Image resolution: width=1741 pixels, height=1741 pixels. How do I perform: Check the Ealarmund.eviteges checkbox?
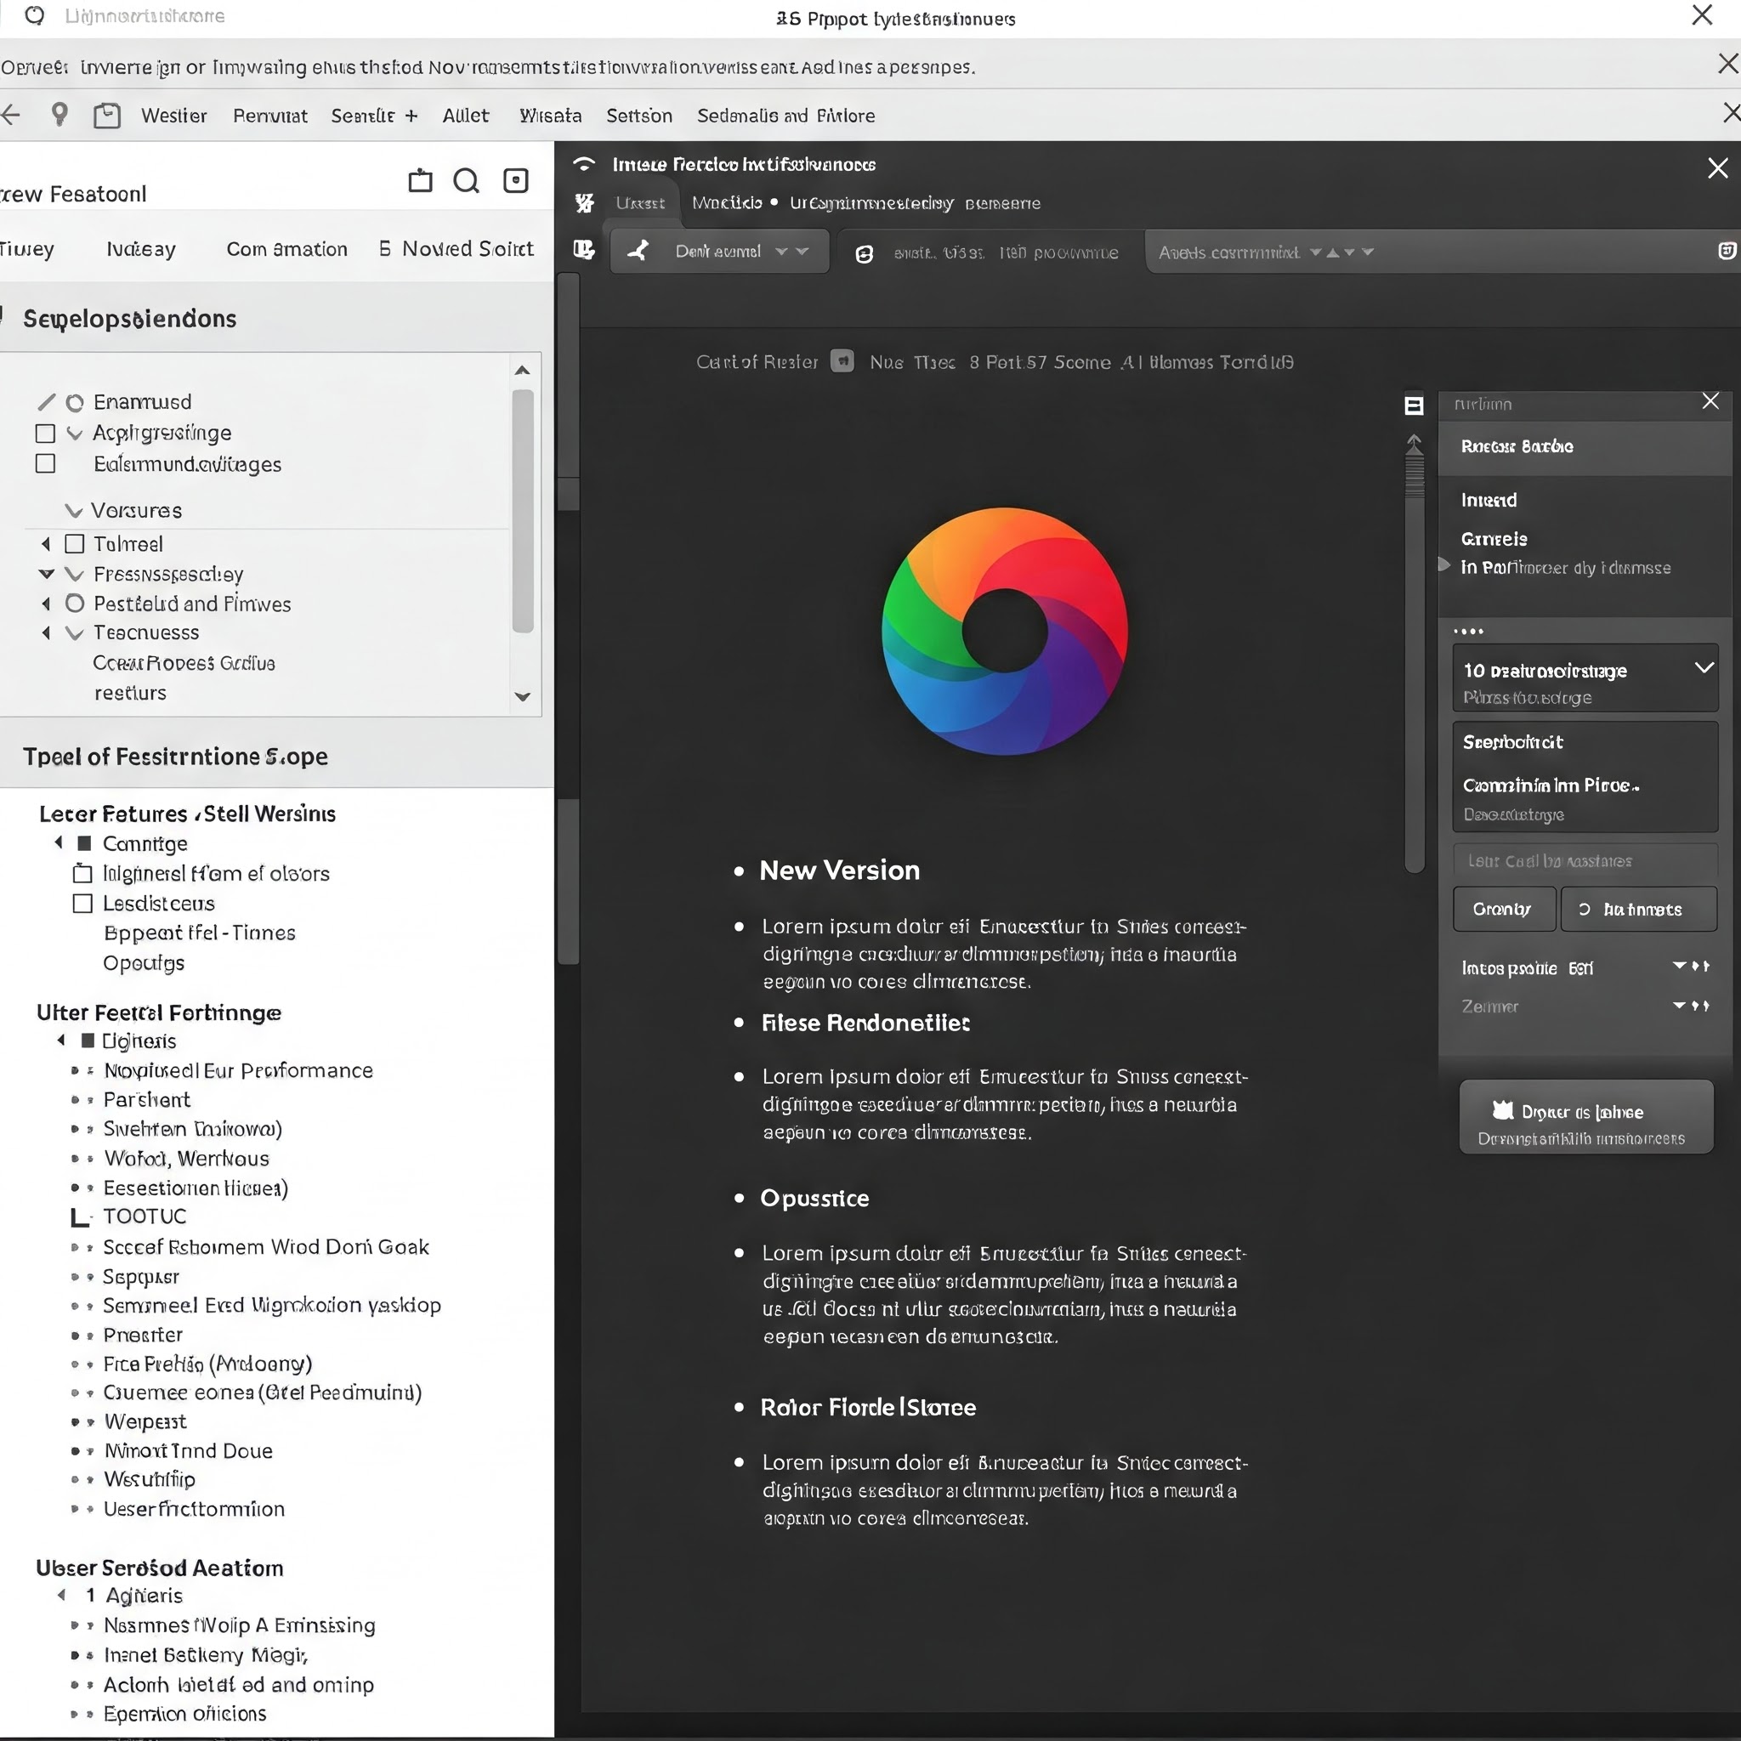coord(45,464)
